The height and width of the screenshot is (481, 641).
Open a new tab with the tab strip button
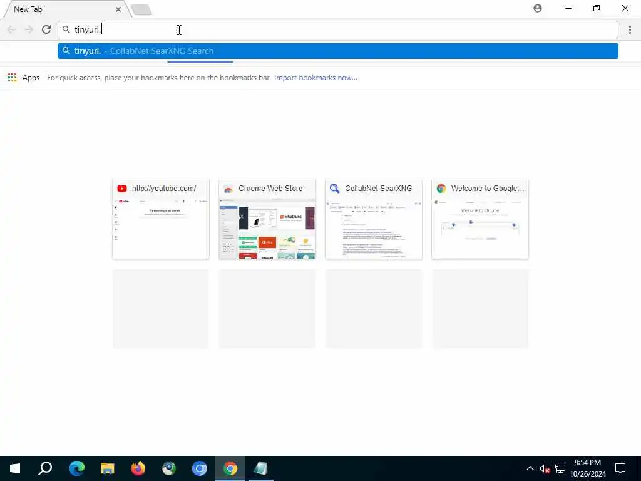point(141,9)
